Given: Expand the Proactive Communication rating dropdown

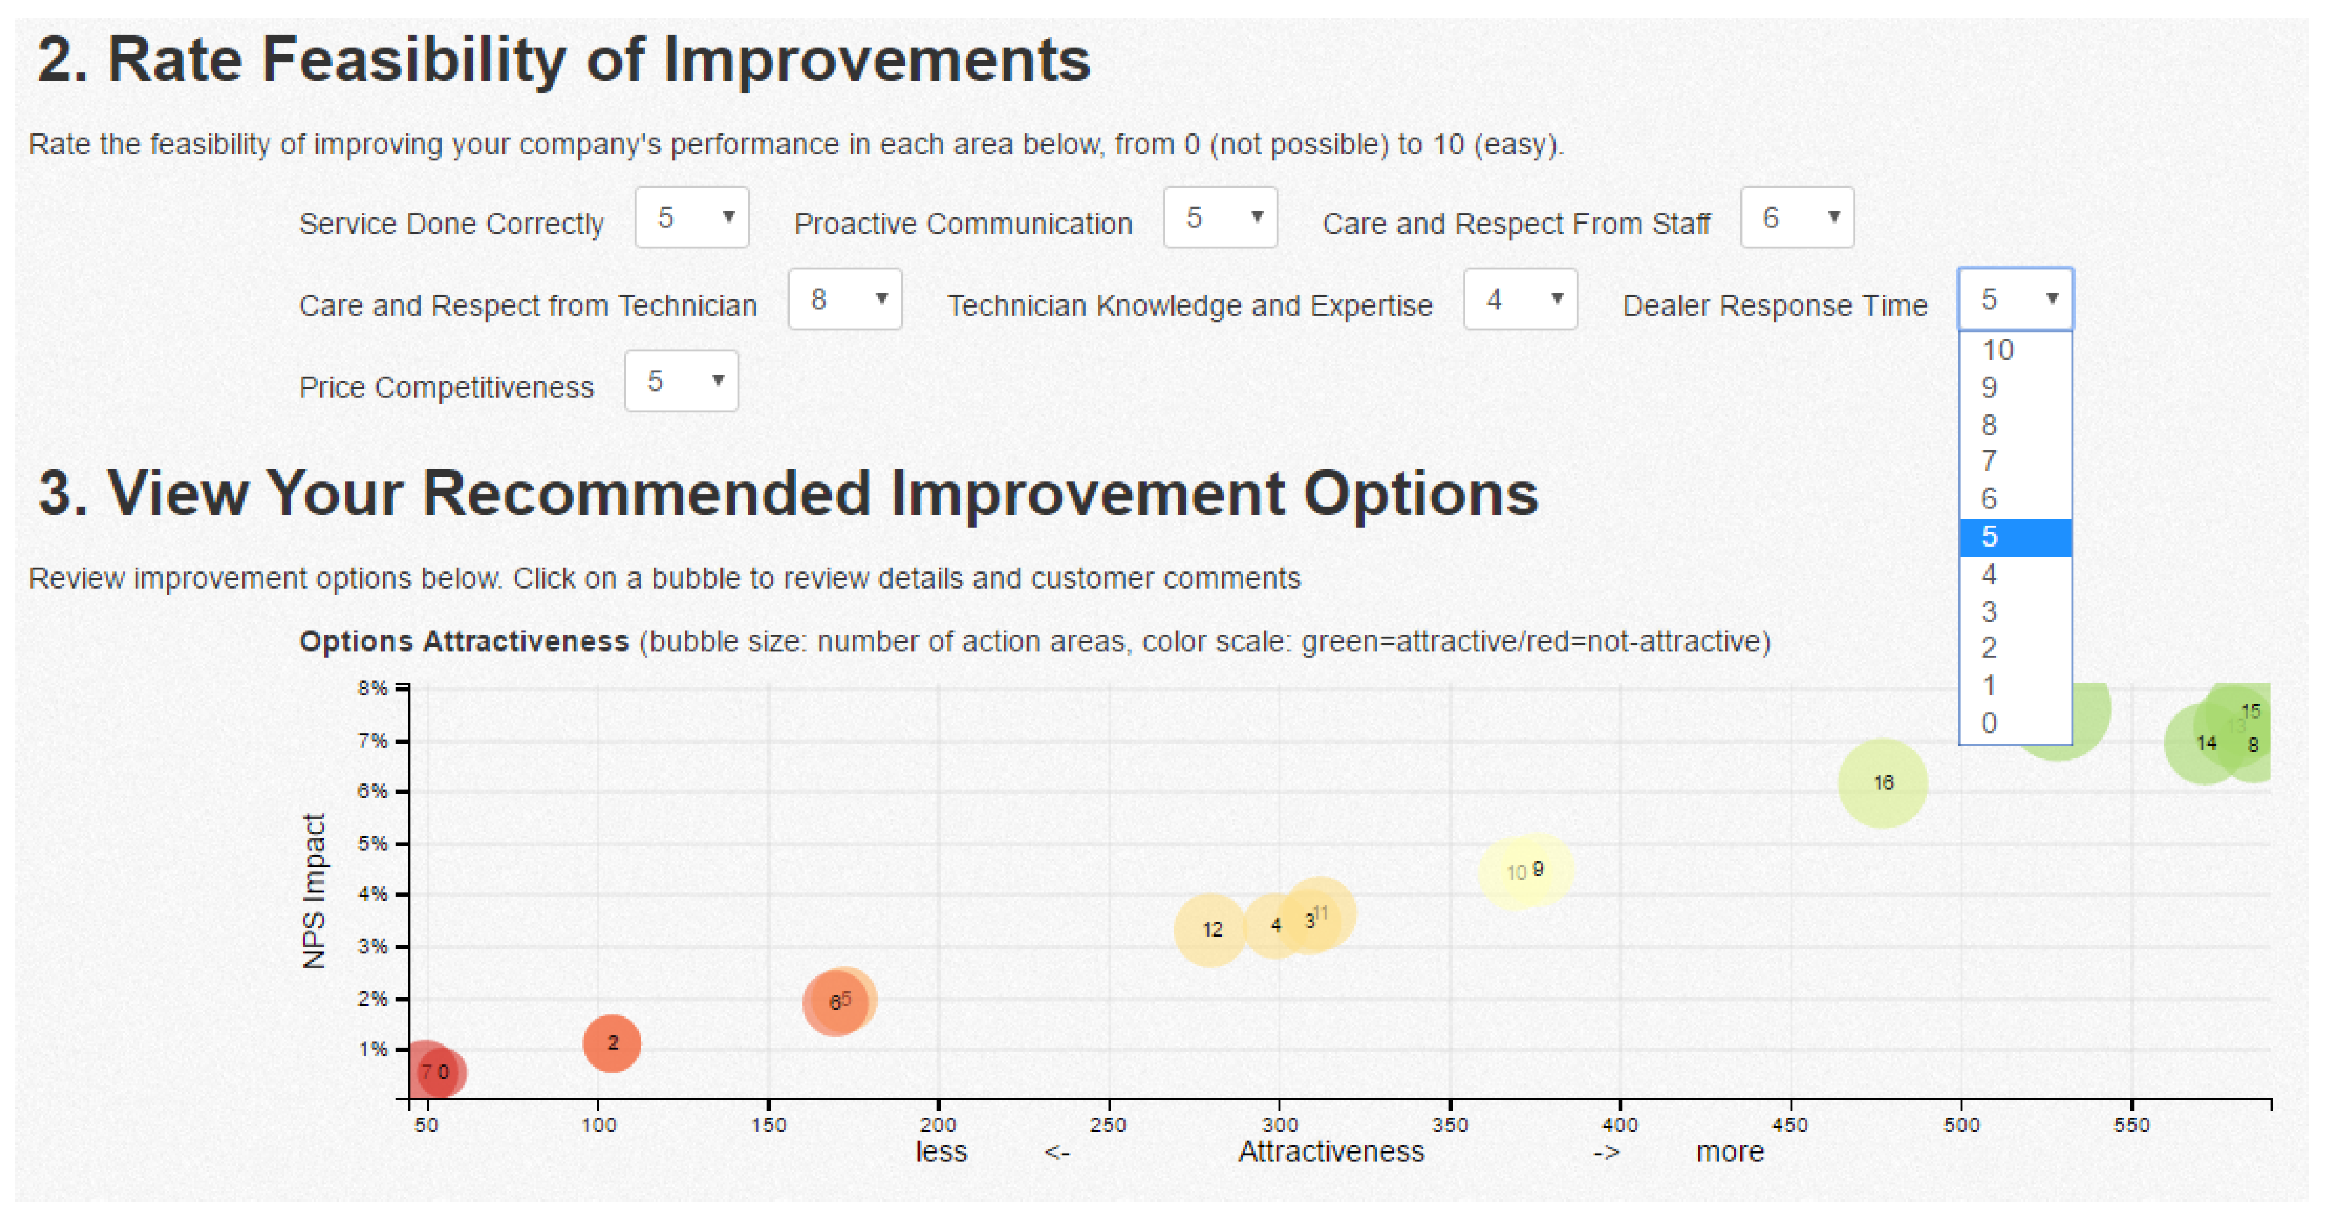Looking at the screenshot, I should click(x=1219, y=218).
